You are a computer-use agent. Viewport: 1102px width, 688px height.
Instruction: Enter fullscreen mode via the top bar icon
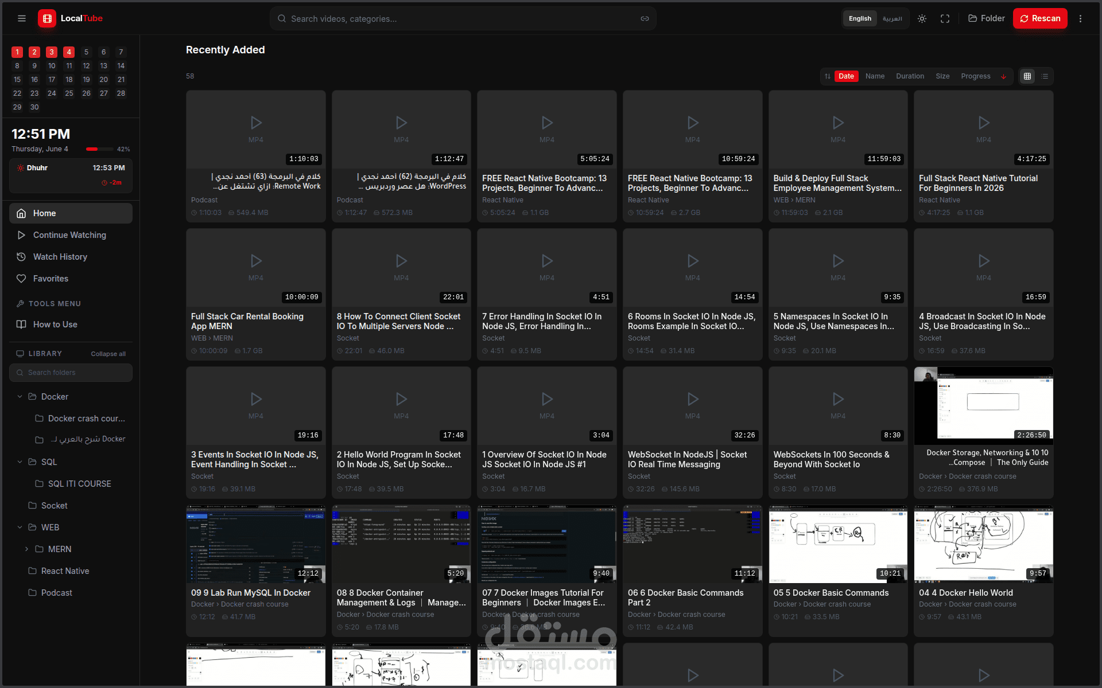point(945,19)
